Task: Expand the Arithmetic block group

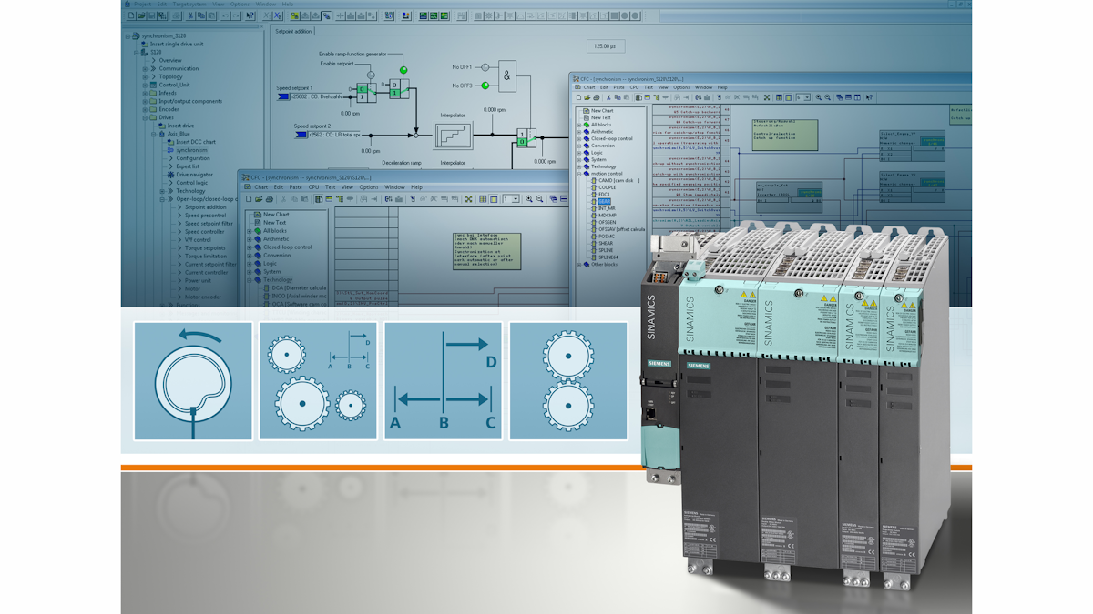Action: point(578,132)
